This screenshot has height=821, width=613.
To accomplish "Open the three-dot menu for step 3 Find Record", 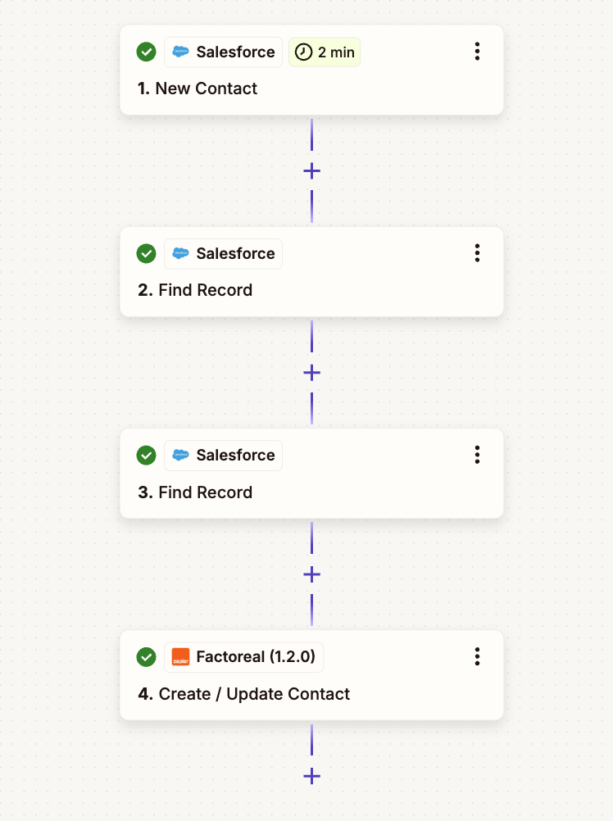I will [477, 455].
